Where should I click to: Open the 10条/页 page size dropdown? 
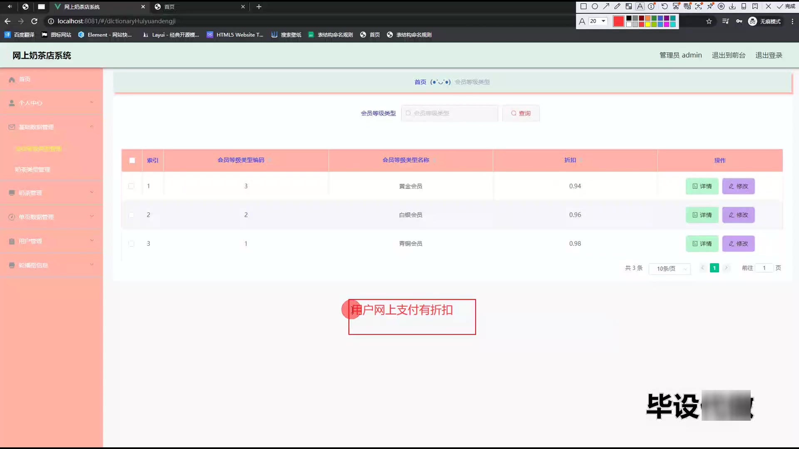[670, 269]
